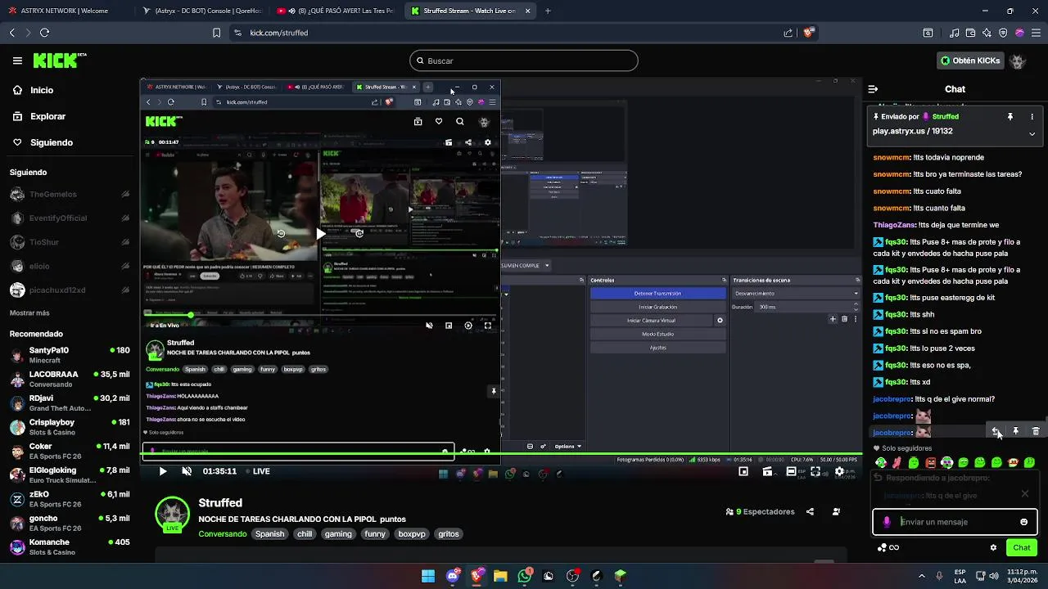Image resolution: width=1048 pixels, height=589 pixels.
Task: Toggle notifications for TheGemelos channel
Action: (x=125, y=195)
